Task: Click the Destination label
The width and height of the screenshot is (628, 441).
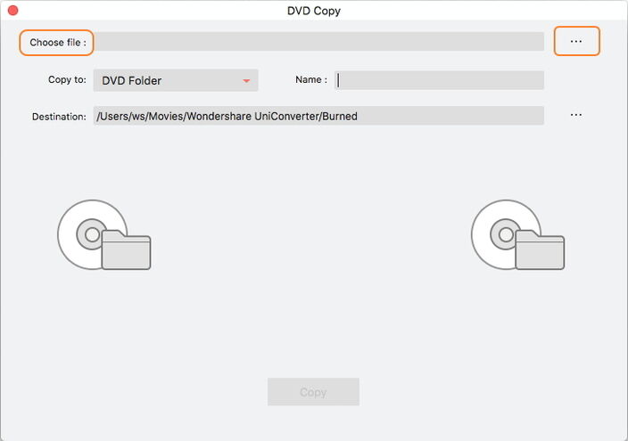Action: (x=59, y=116)
